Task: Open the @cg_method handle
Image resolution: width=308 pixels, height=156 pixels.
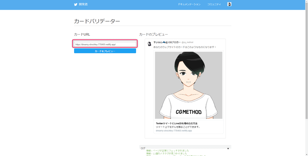Action: (187, 43)
